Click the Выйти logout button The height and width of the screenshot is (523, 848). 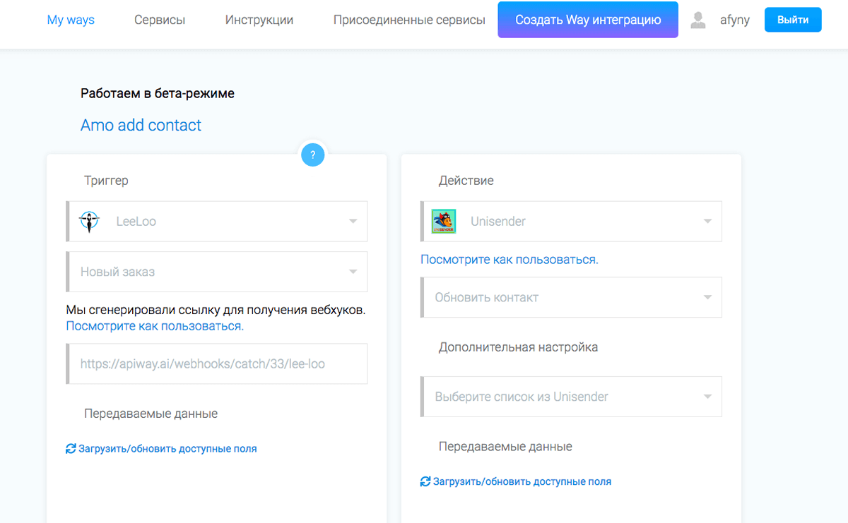click(x=793, y=20)
